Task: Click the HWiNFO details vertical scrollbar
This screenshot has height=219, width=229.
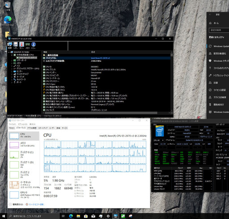Action: point(172,55)
